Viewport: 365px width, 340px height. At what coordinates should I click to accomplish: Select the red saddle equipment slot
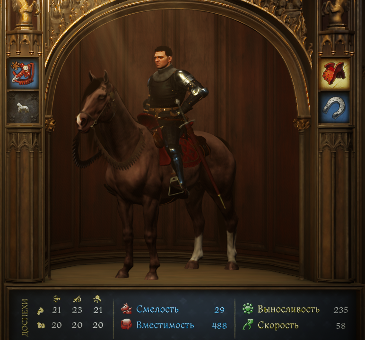click(x=334, y=74)
